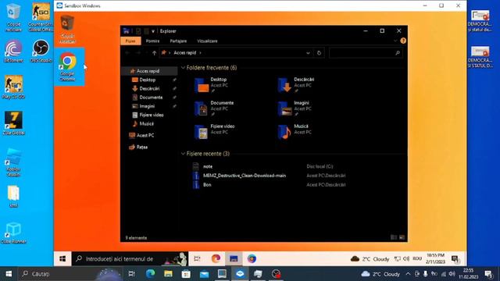Open the Vizualizare ribbon tab
This screenshot has width=500, height=281.
click(207, 41)
